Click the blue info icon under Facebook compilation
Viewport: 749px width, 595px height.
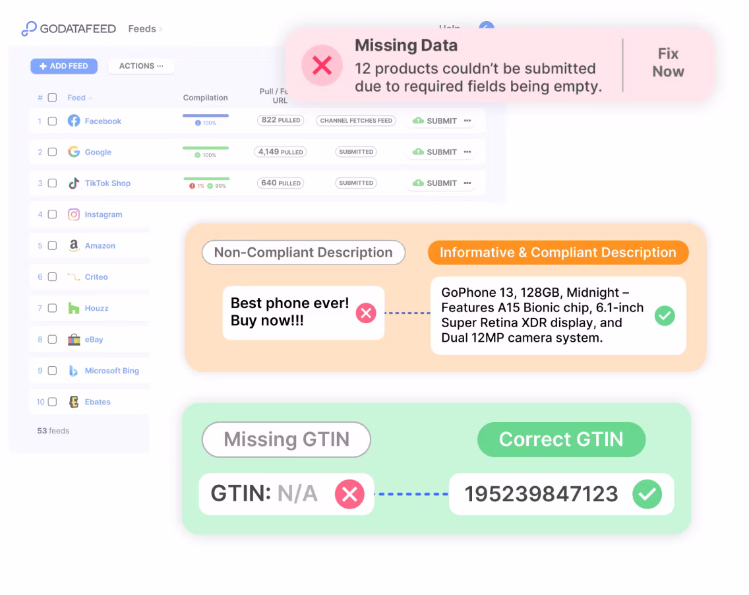coord(198,123)
